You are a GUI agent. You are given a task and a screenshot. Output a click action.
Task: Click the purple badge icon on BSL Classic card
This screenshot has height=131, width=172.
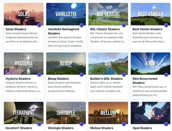tap(124, 25)
